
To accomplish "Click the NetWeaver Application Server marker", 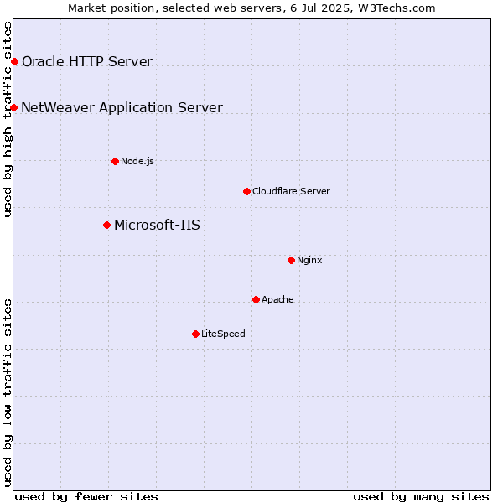I will click(x=13, y=107).
